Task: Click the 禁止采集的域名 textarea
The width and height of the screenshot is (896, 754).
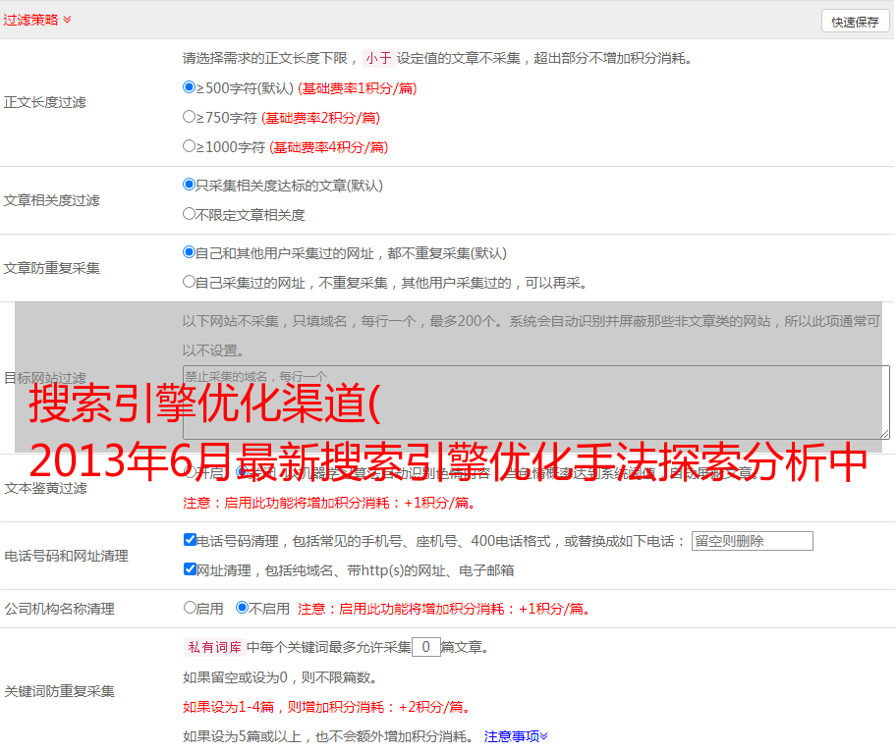Action: [x=536, y=403]
